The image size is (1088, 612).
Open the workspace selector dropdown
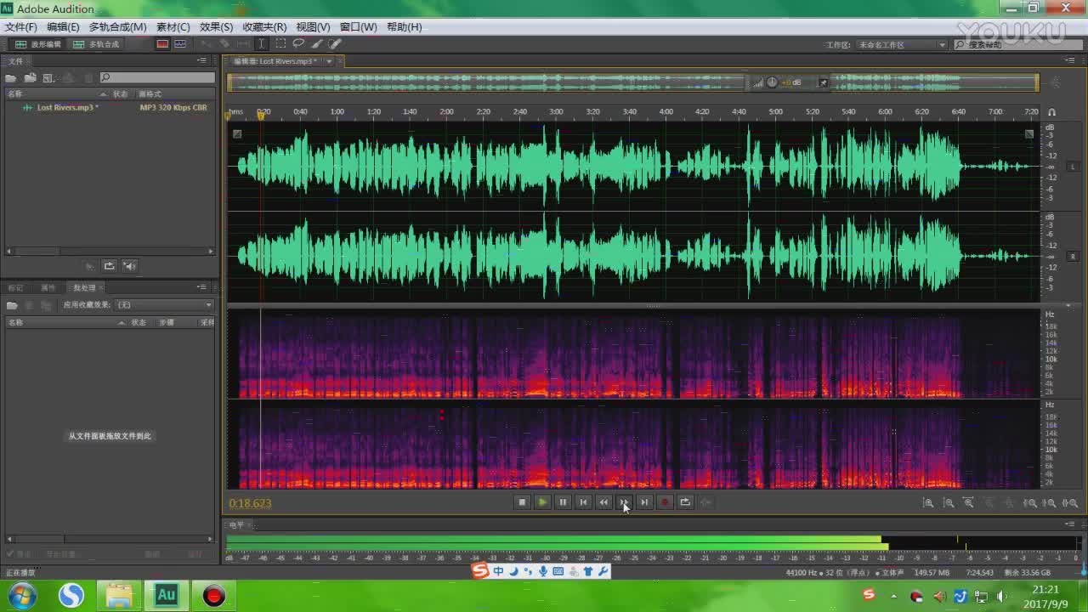[x=901, y=45]
